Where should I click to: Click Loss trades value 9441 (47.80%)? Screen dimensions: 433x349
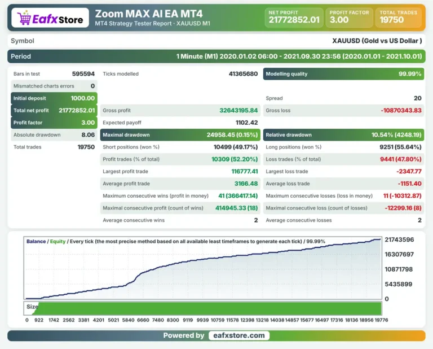pyautogui.click(x=401, y=159)
